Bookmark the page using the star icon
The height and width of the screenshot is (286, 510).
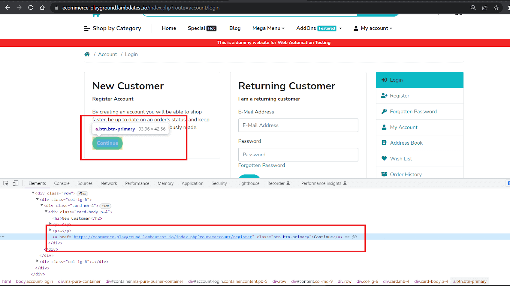click(496, 8)
